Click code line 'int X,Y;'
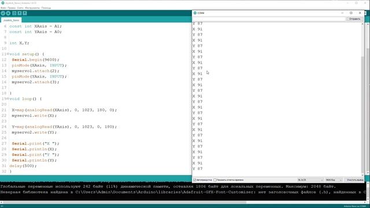370x208 pixels. (19, 43)
